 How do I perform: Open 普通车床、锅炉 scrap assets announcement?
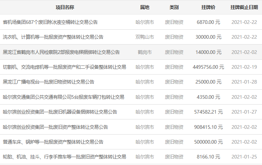tap(53, 142)
